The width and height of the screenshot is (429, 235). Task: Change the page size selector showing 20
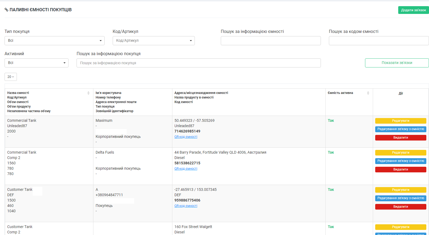[11, 77]
